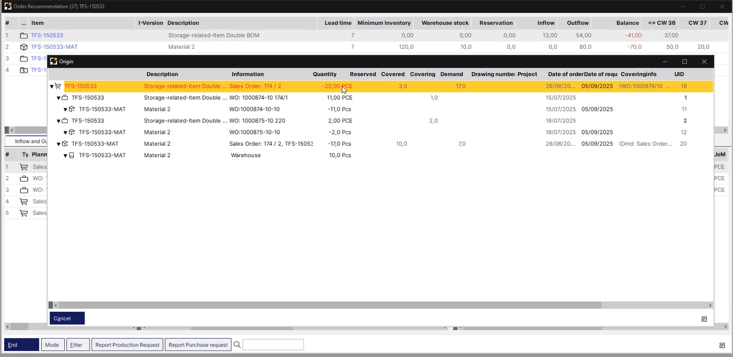Image resolution: width=733 pixels, height=357 pixels.
Task: Click the material cube icon beside WO:1000874-10-10
Action: [x=72, y=109]
